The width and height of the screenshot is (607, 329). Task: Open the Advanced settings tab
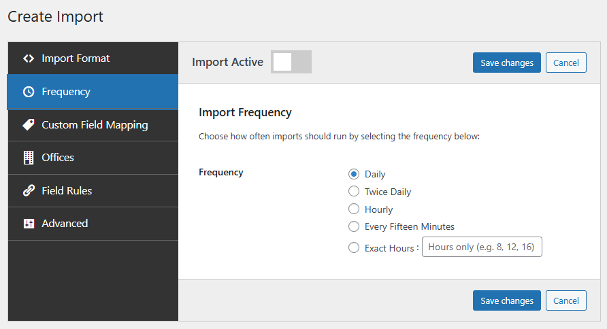65,224
